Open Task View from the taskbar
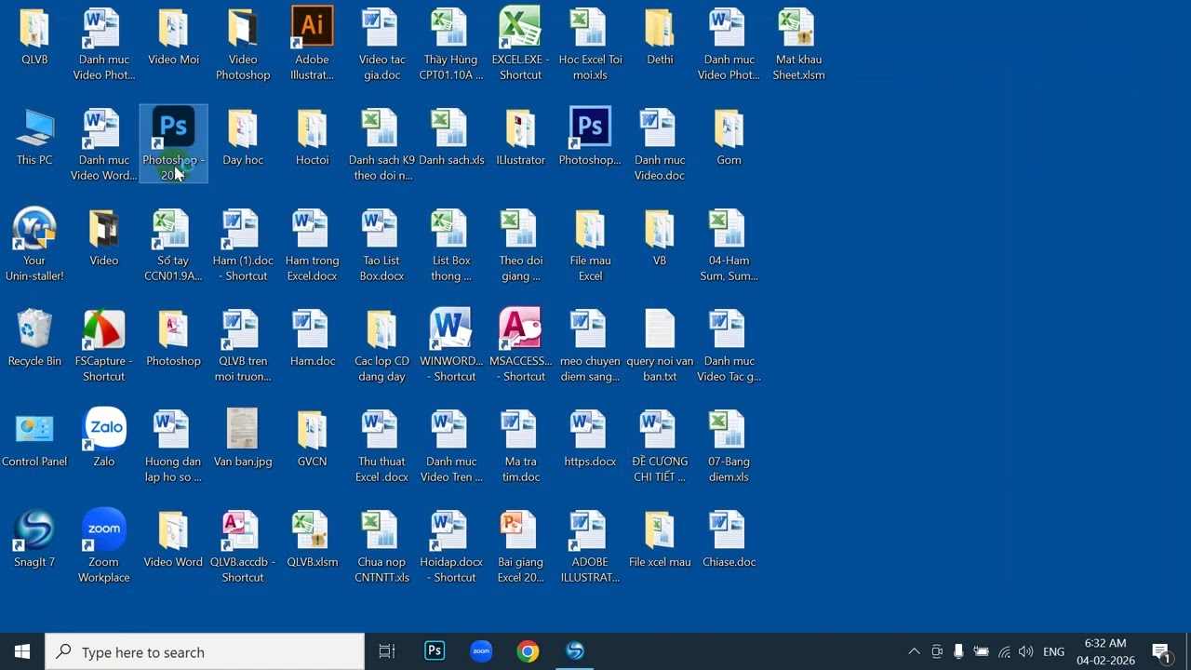The image size is (1191, 670). 387,651
